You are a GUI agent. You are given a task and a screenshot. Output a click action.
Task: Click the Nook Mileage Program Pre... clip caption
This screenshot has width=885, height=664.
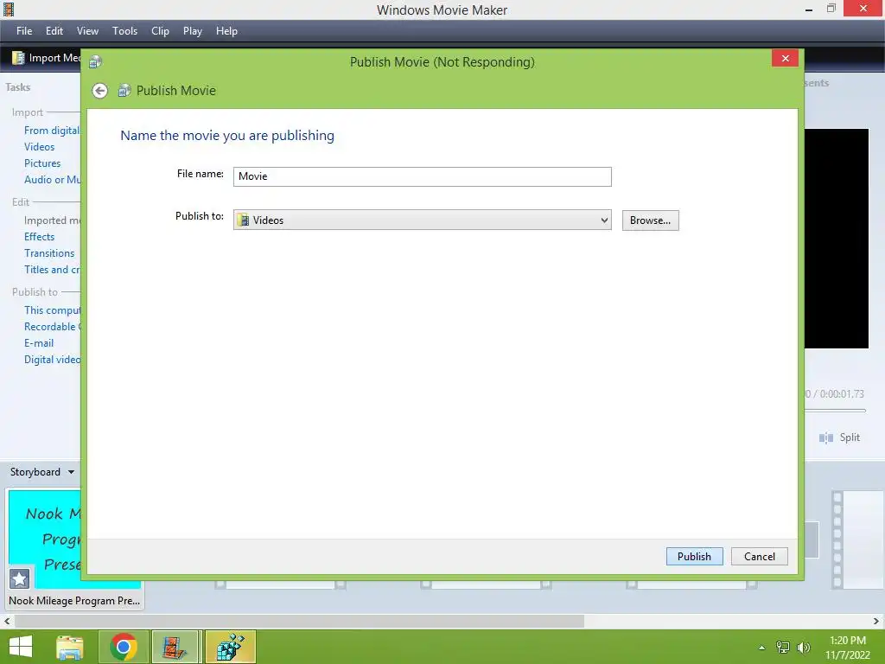pyautogui.click(x=74, y=601)
